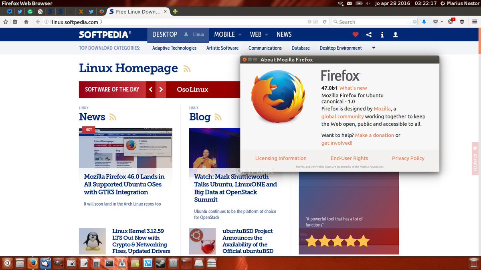Open the bookmarks list icon in toolbar
Screen dimensions: 481x270
click(15, 22)
